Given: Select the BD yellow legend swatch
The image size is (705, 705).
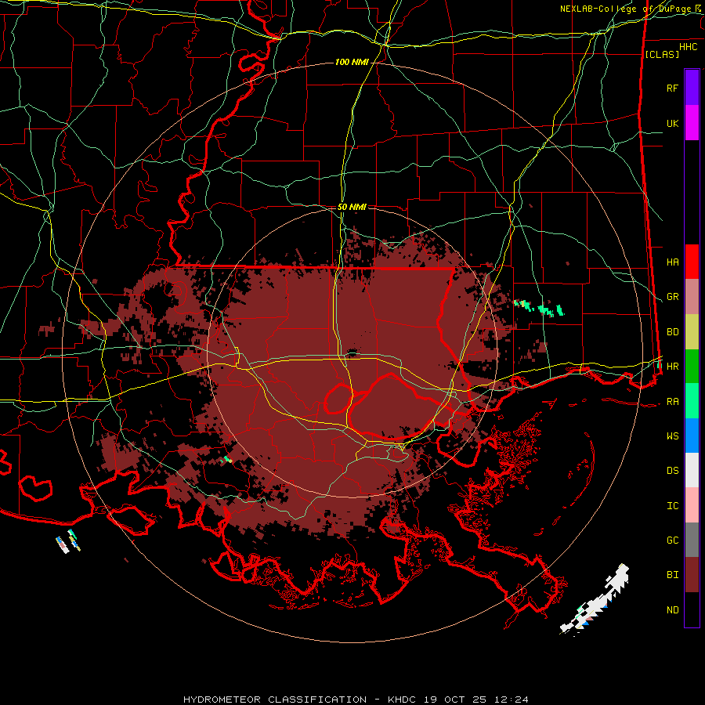Looking at the screenshot, I should 692,332.
